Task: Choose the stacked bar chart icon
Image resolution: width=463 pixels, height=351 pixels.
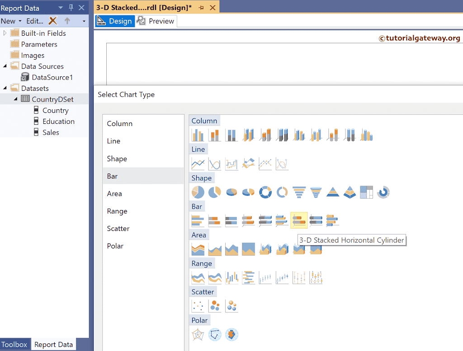Action: pos(215,220)
